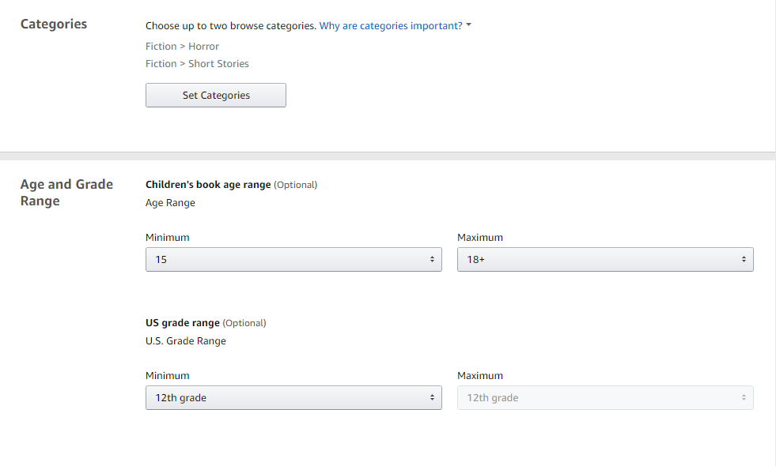Expand the caret beside the categories help link
776x466 pixels.
(x=469, y=26)
